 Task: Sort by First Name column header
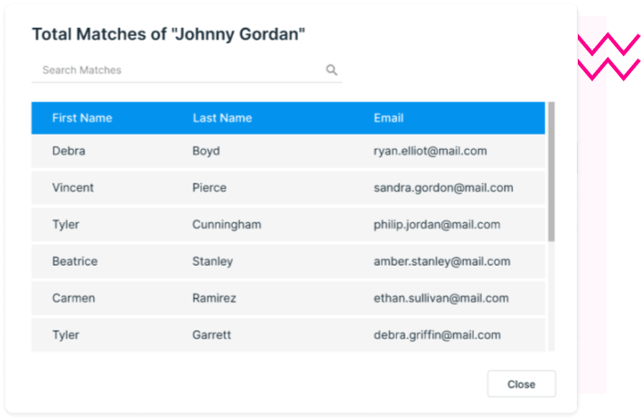point(82,118)
